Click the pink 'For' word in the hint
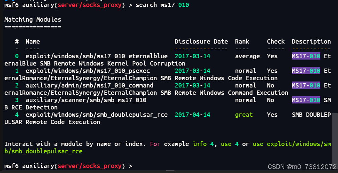Image resolution: width=338 pixels, height=173 pixels. point(155,144)
